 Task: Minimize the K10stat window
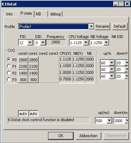[x=116, y=4]
